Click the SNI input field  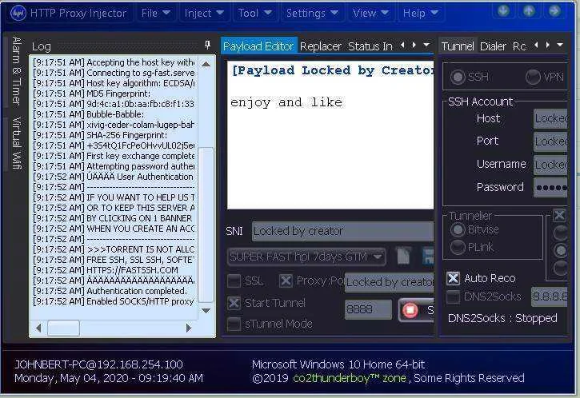343,231
